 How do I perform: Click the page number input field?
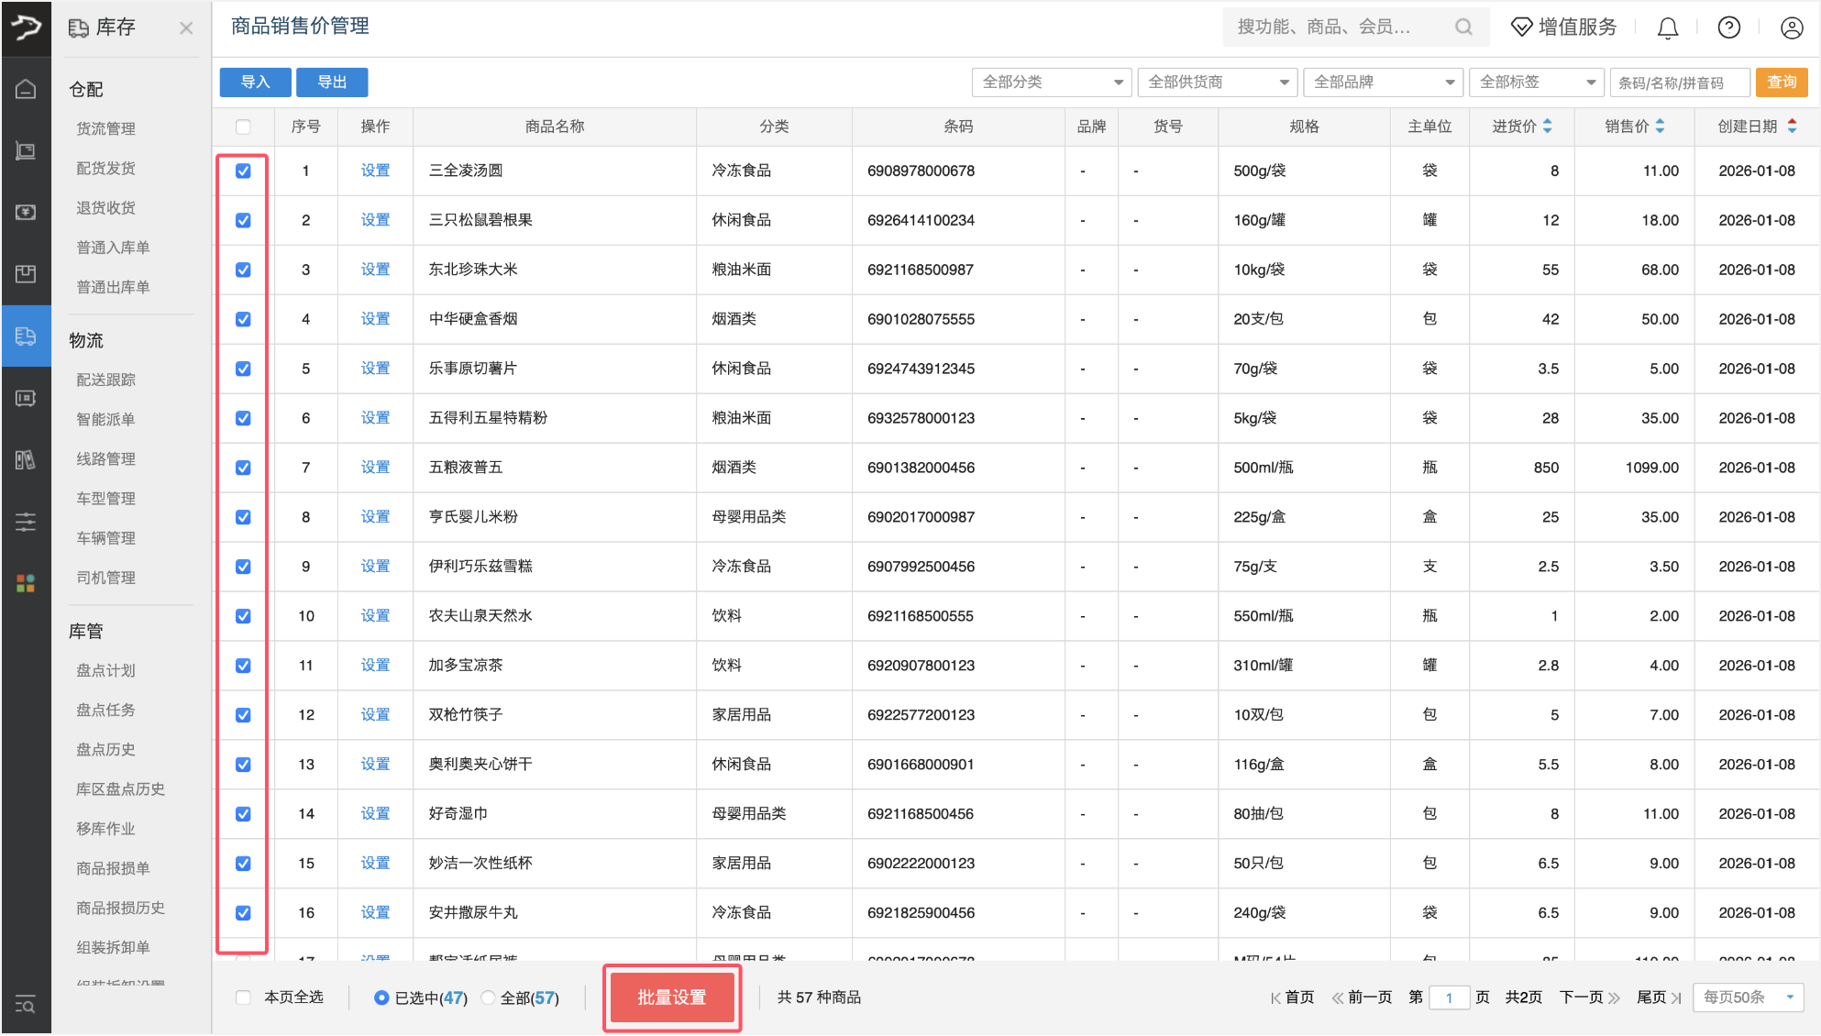coord(1449,997)
